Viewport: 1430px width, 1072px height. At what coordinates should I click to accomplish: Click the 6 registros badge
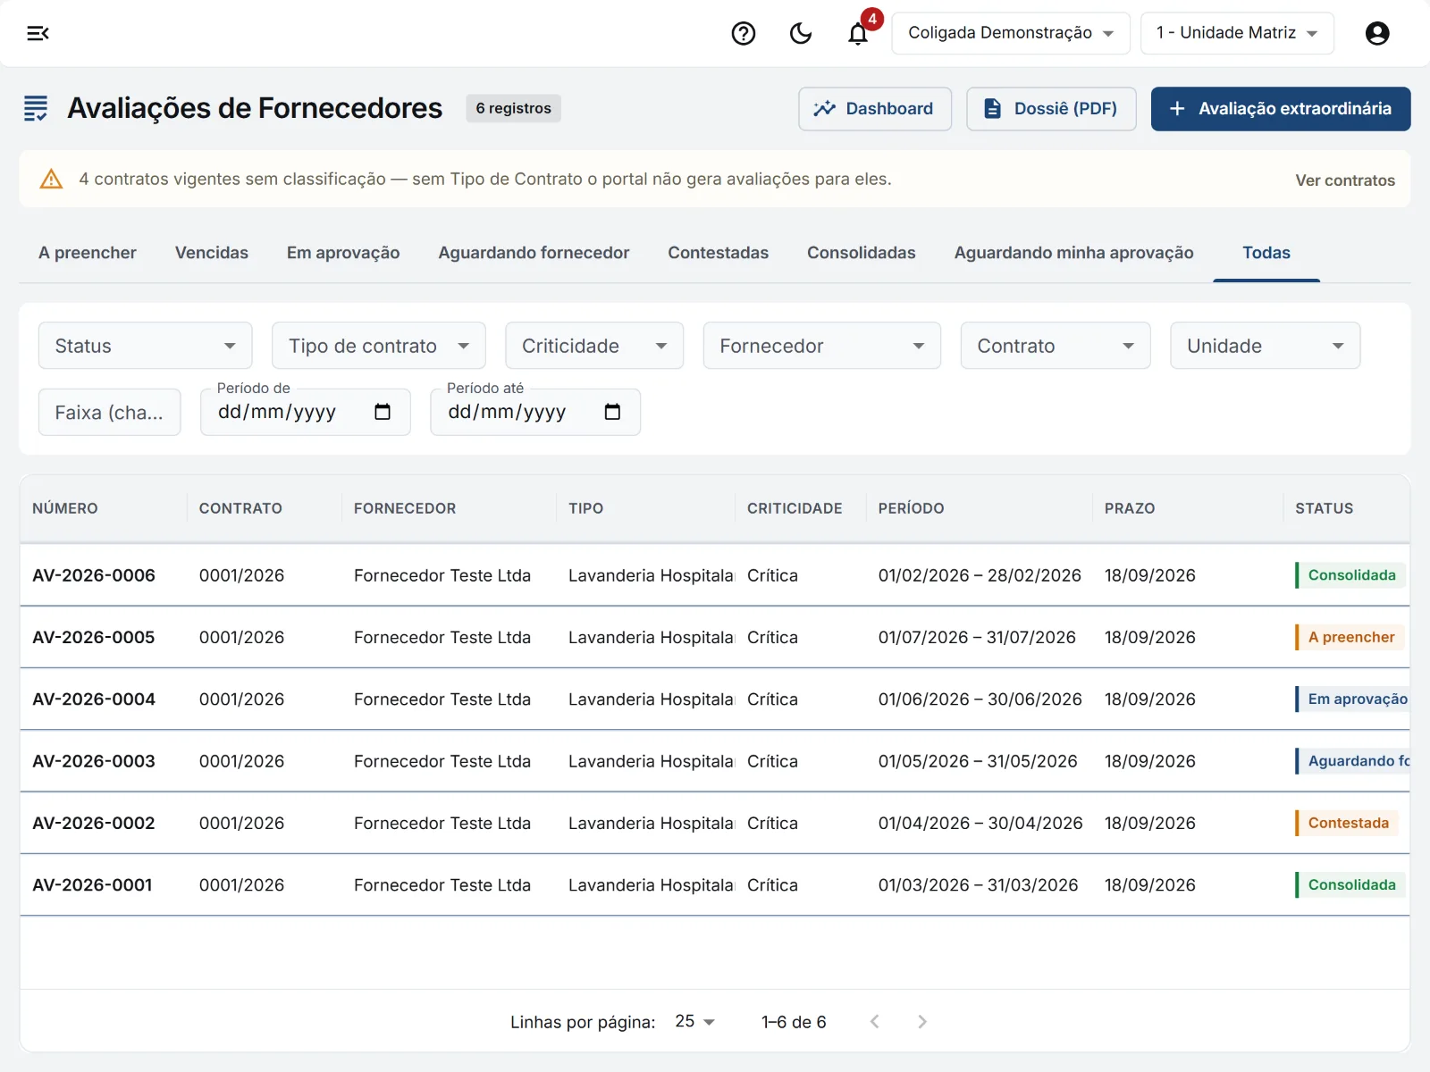[514, 108]
